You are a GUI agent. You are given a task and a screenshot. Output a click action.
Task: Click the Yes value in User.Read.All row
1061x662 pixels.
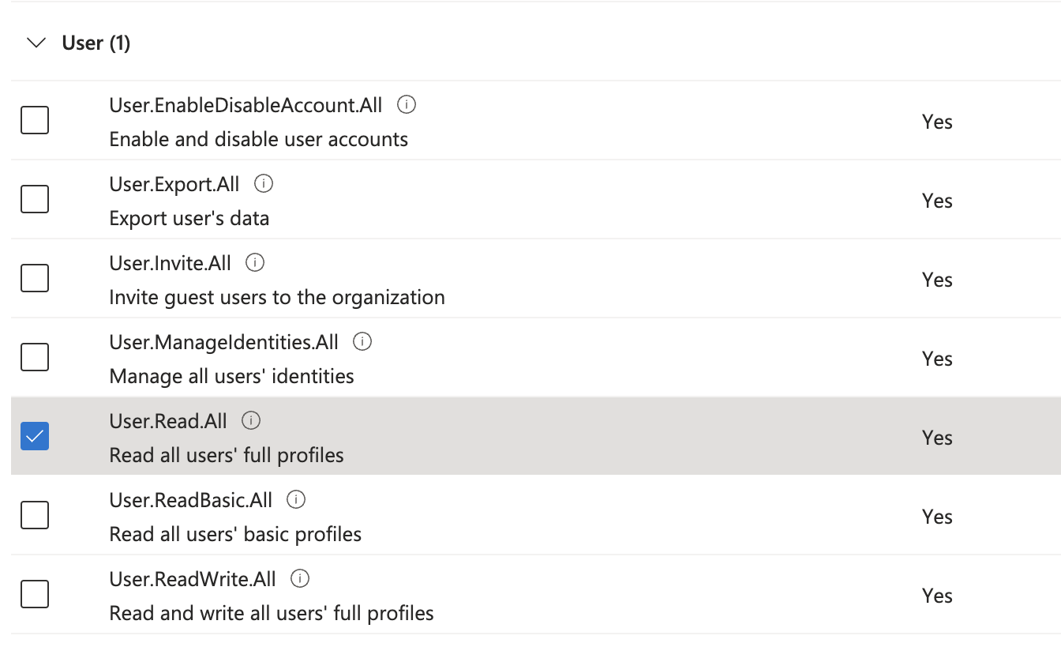937,438
